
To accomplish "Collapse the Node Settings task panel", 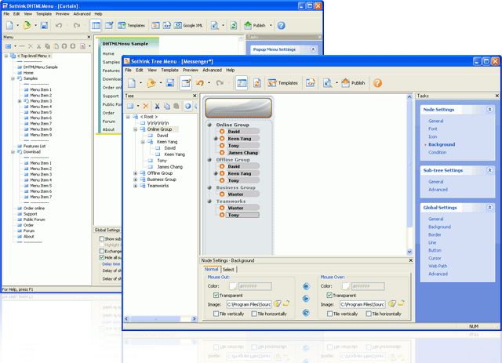I will 489,110.
